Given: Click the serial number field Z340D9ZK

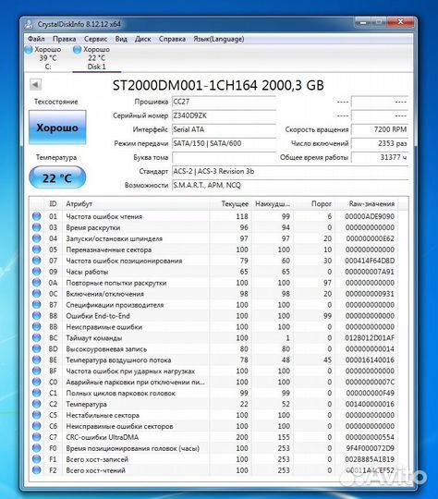Looking at the screenshot, I should click(x=224, y=116).
